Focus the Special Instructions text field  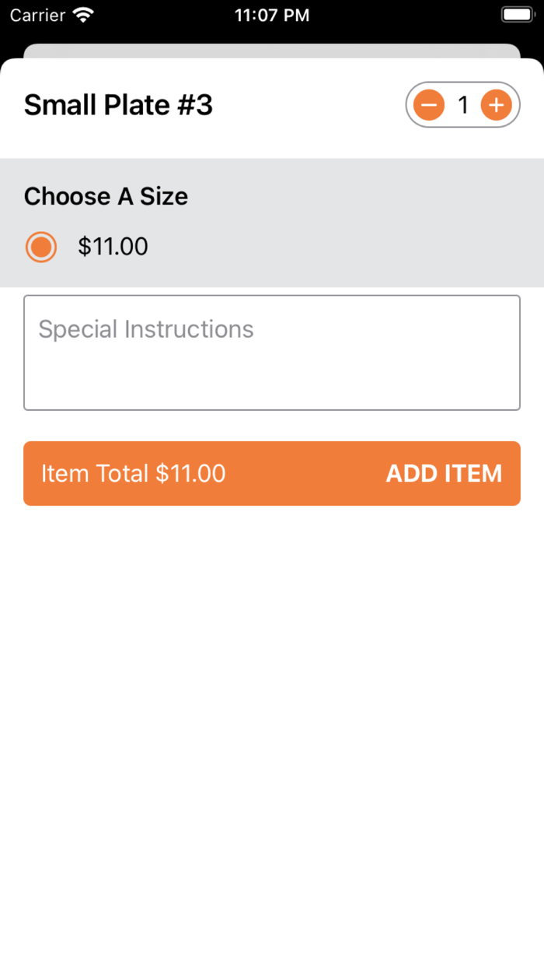271,352
